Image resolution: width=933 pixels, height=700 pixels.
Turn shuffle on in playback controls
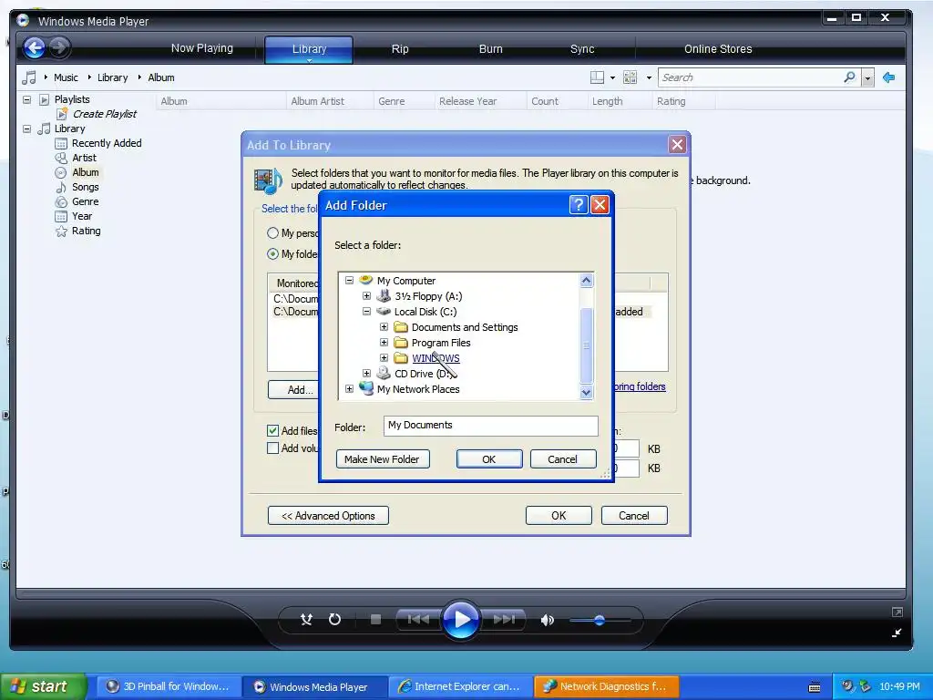coord(306,620)
